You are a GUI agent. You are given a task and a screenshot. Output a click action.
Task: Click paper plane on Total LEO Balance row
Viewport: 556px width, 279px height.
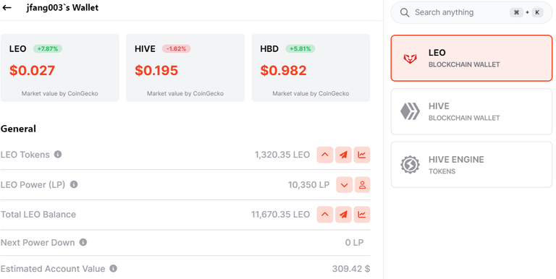[x=343, y=215]
